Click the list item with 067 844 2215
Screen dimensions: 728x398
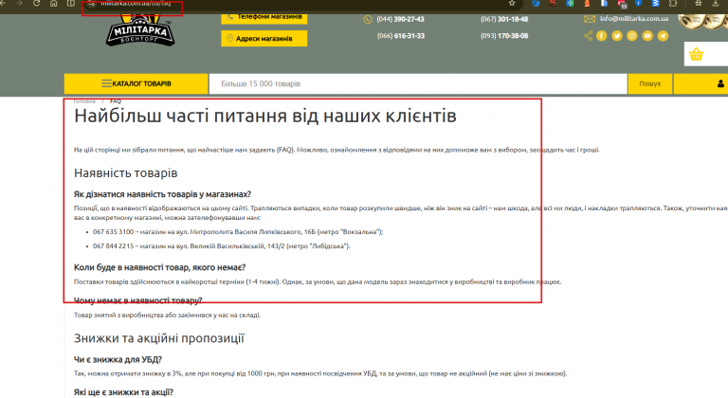tap(222, 246)
